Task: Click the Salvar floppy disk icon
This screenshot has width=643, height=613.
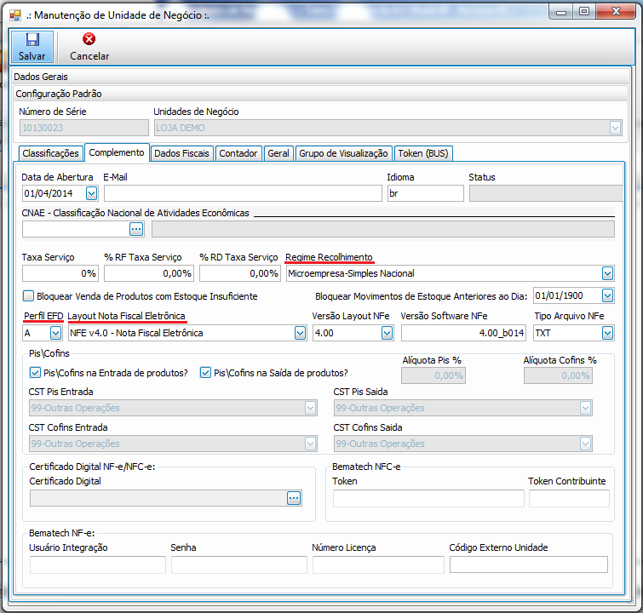Action: (32, 40)
